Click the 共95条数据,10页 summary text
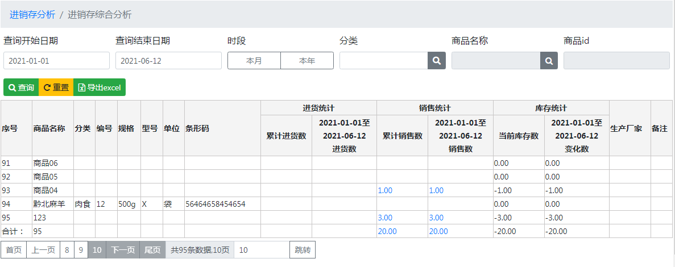 click(x=200, y=250)
